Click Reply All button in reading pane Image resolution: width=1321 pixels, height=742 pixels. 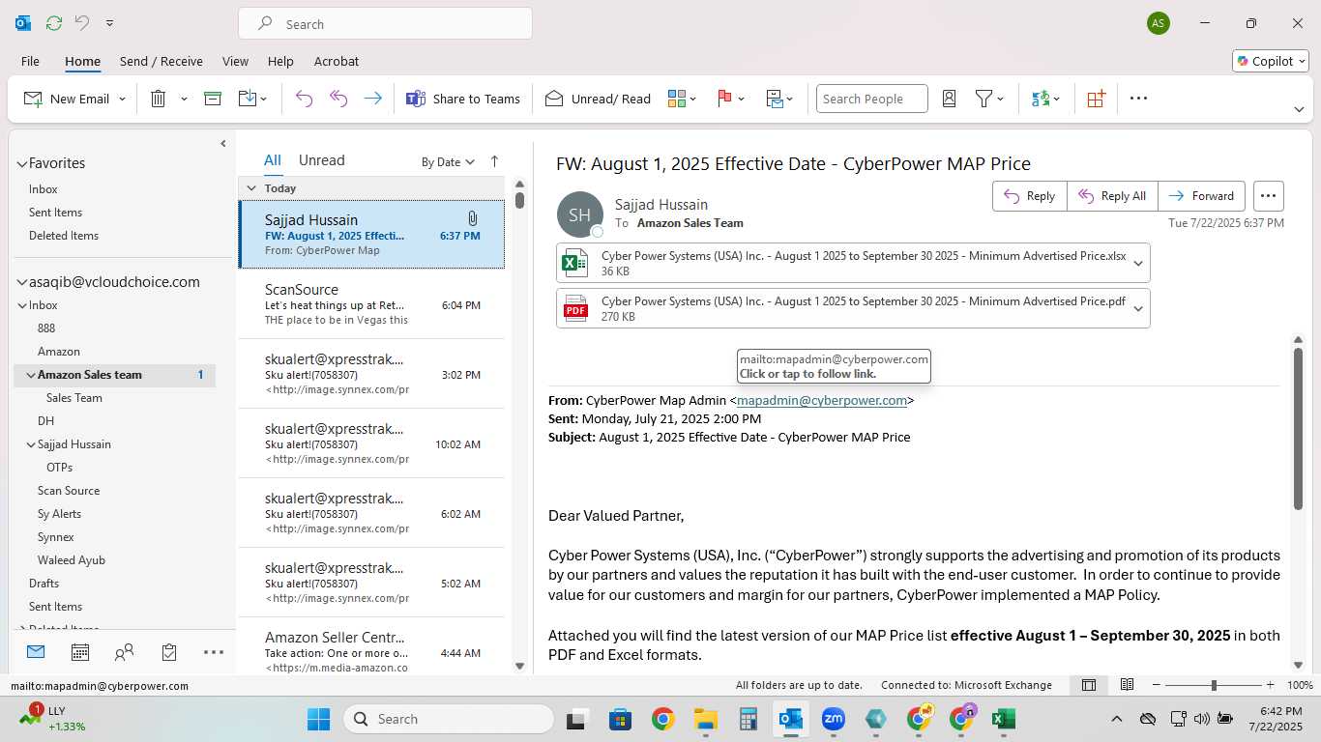(1112, 196)
